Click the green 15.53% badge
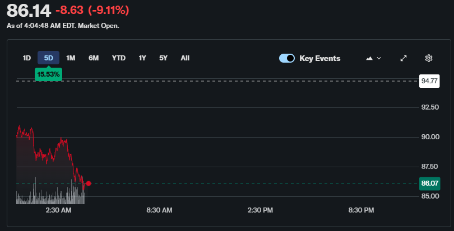The width and height of the screenshot is (454, 231). (48, 74)
